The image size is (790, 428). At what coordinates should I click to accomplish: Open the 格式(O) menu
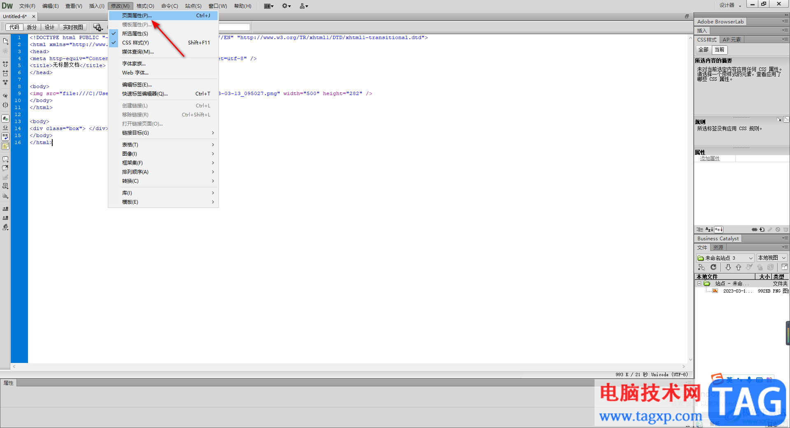coord(145,6)
